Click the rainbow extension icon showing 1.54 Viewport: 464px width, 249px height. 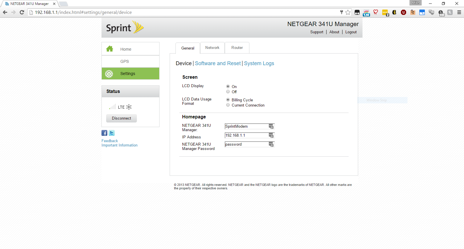tap(367, 13)
